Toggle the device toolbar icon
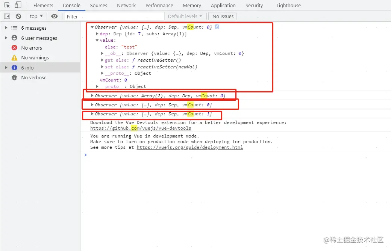 click(x=18, y=5)
